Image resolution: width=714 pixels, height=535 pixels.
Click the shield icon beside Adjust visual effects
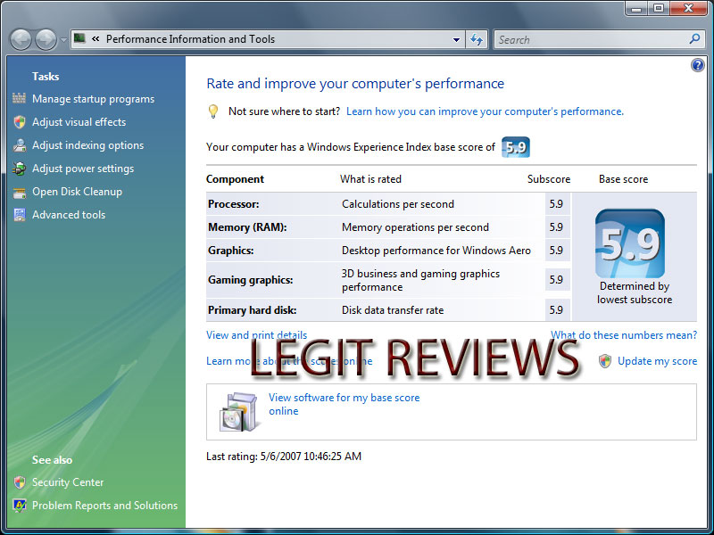coord(20,122)
